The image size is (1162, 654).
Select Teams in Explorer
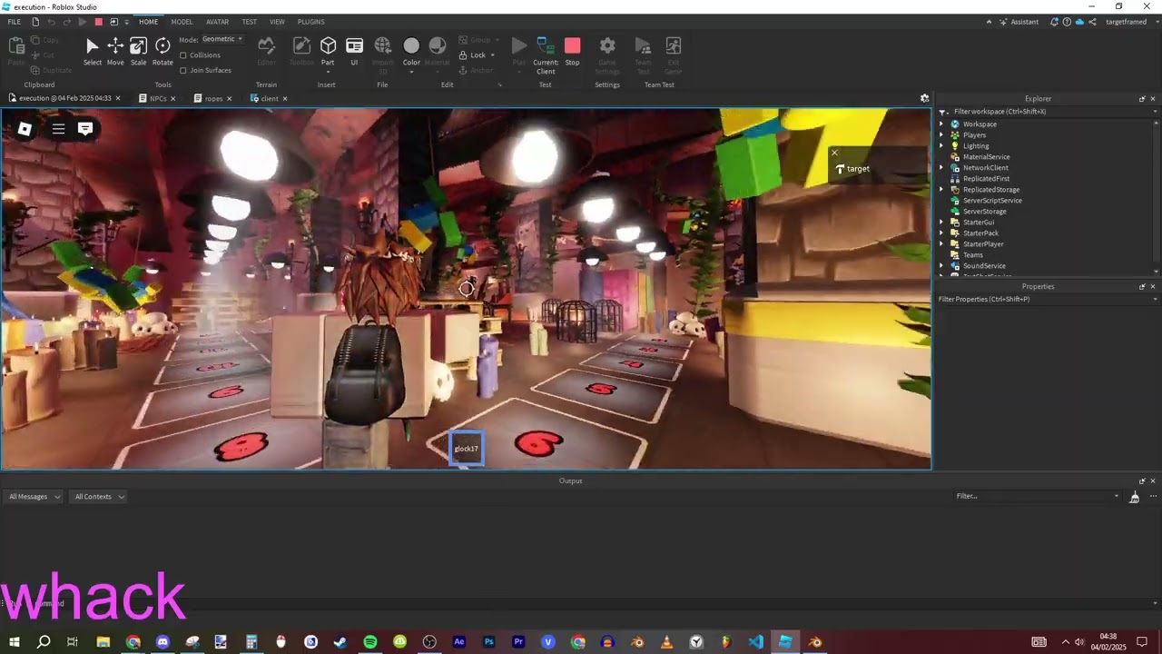click(972, 255)
